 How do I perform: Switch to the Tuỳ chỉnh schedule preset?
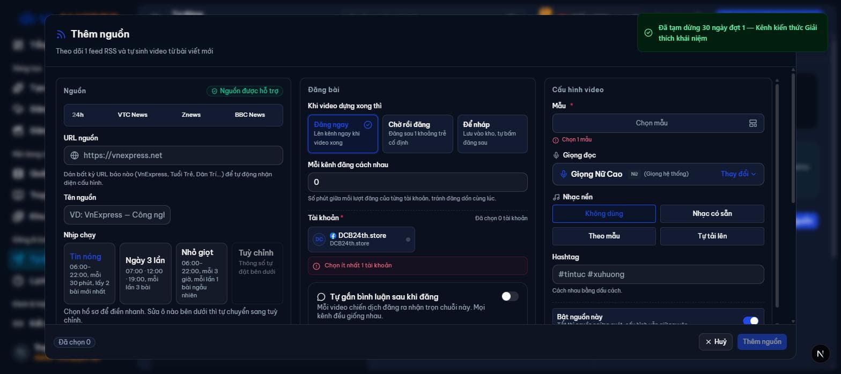point(257,273)
